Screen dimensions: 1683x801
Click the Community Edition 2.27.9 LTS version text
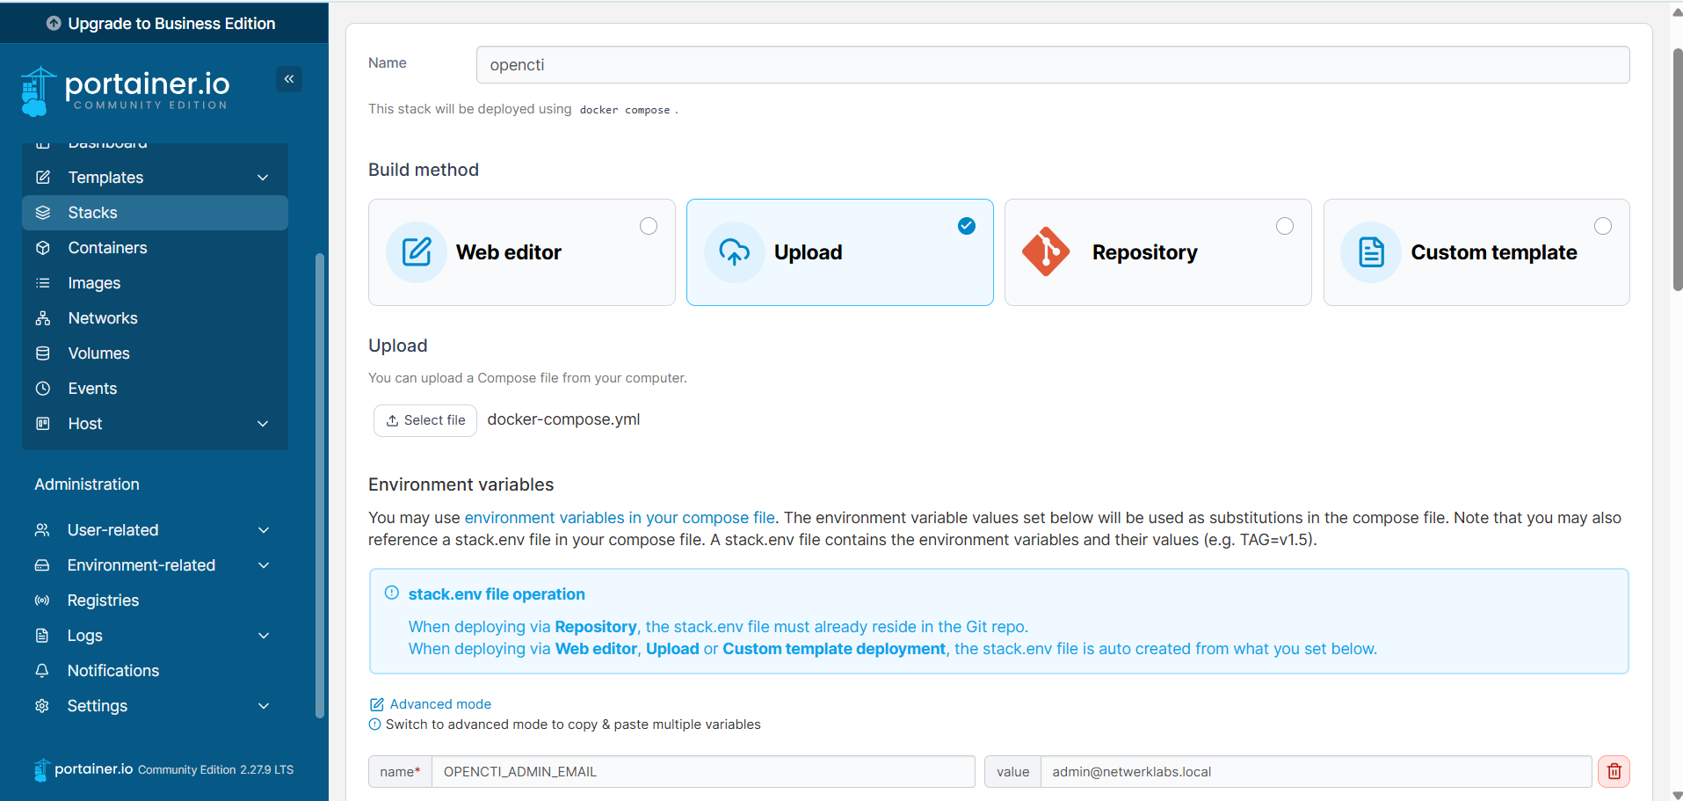(x=215, y=769)
